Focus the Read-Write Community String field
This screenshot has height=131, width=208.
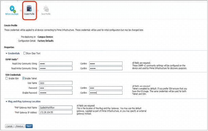[x=56, y=68]
